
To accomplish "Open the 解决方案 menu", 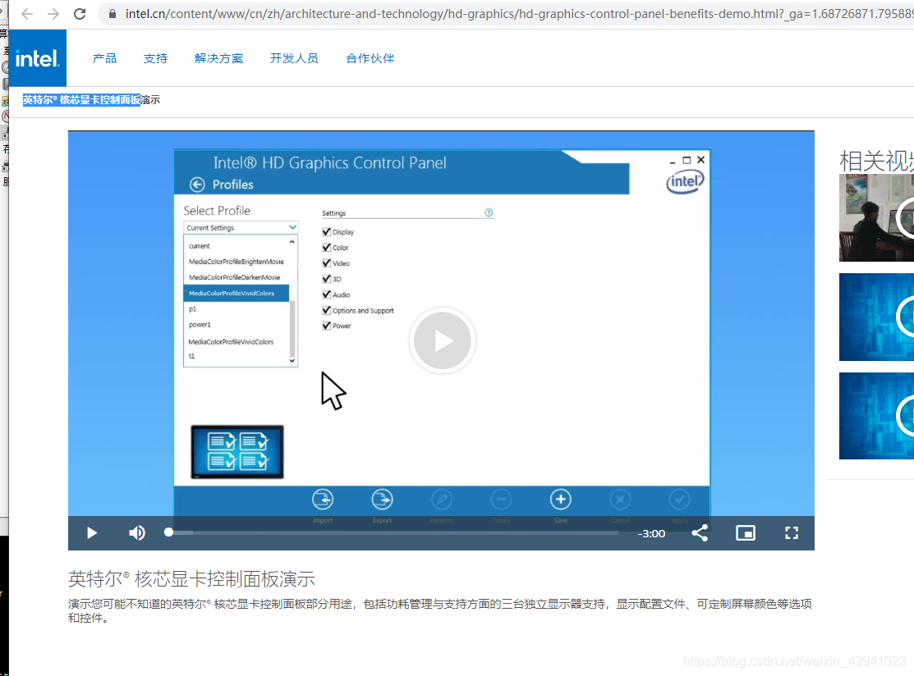I will coord(218,58).
